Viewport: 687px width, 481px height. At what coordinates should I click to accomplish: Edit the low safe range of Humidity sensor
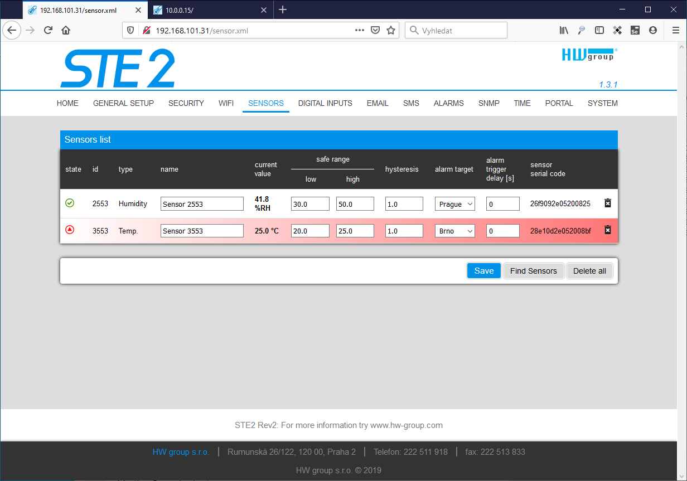point(310,204)
